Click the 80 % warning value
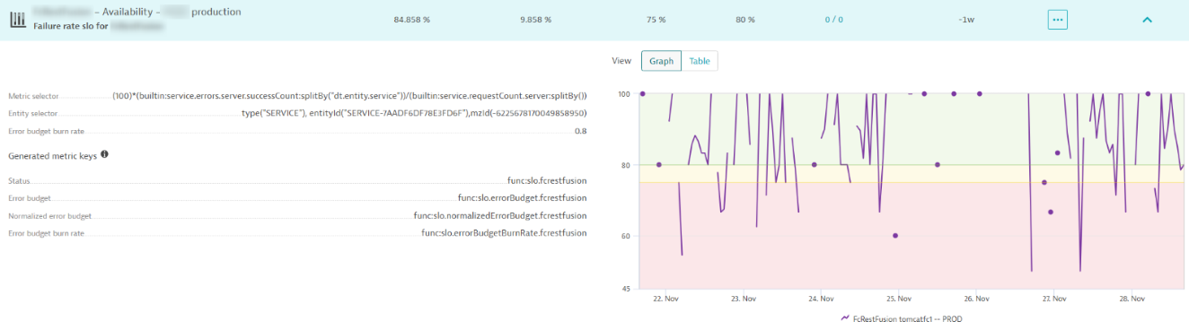Screen dimensions: 1189x330 pyautogui.click(x=744, y=20)
